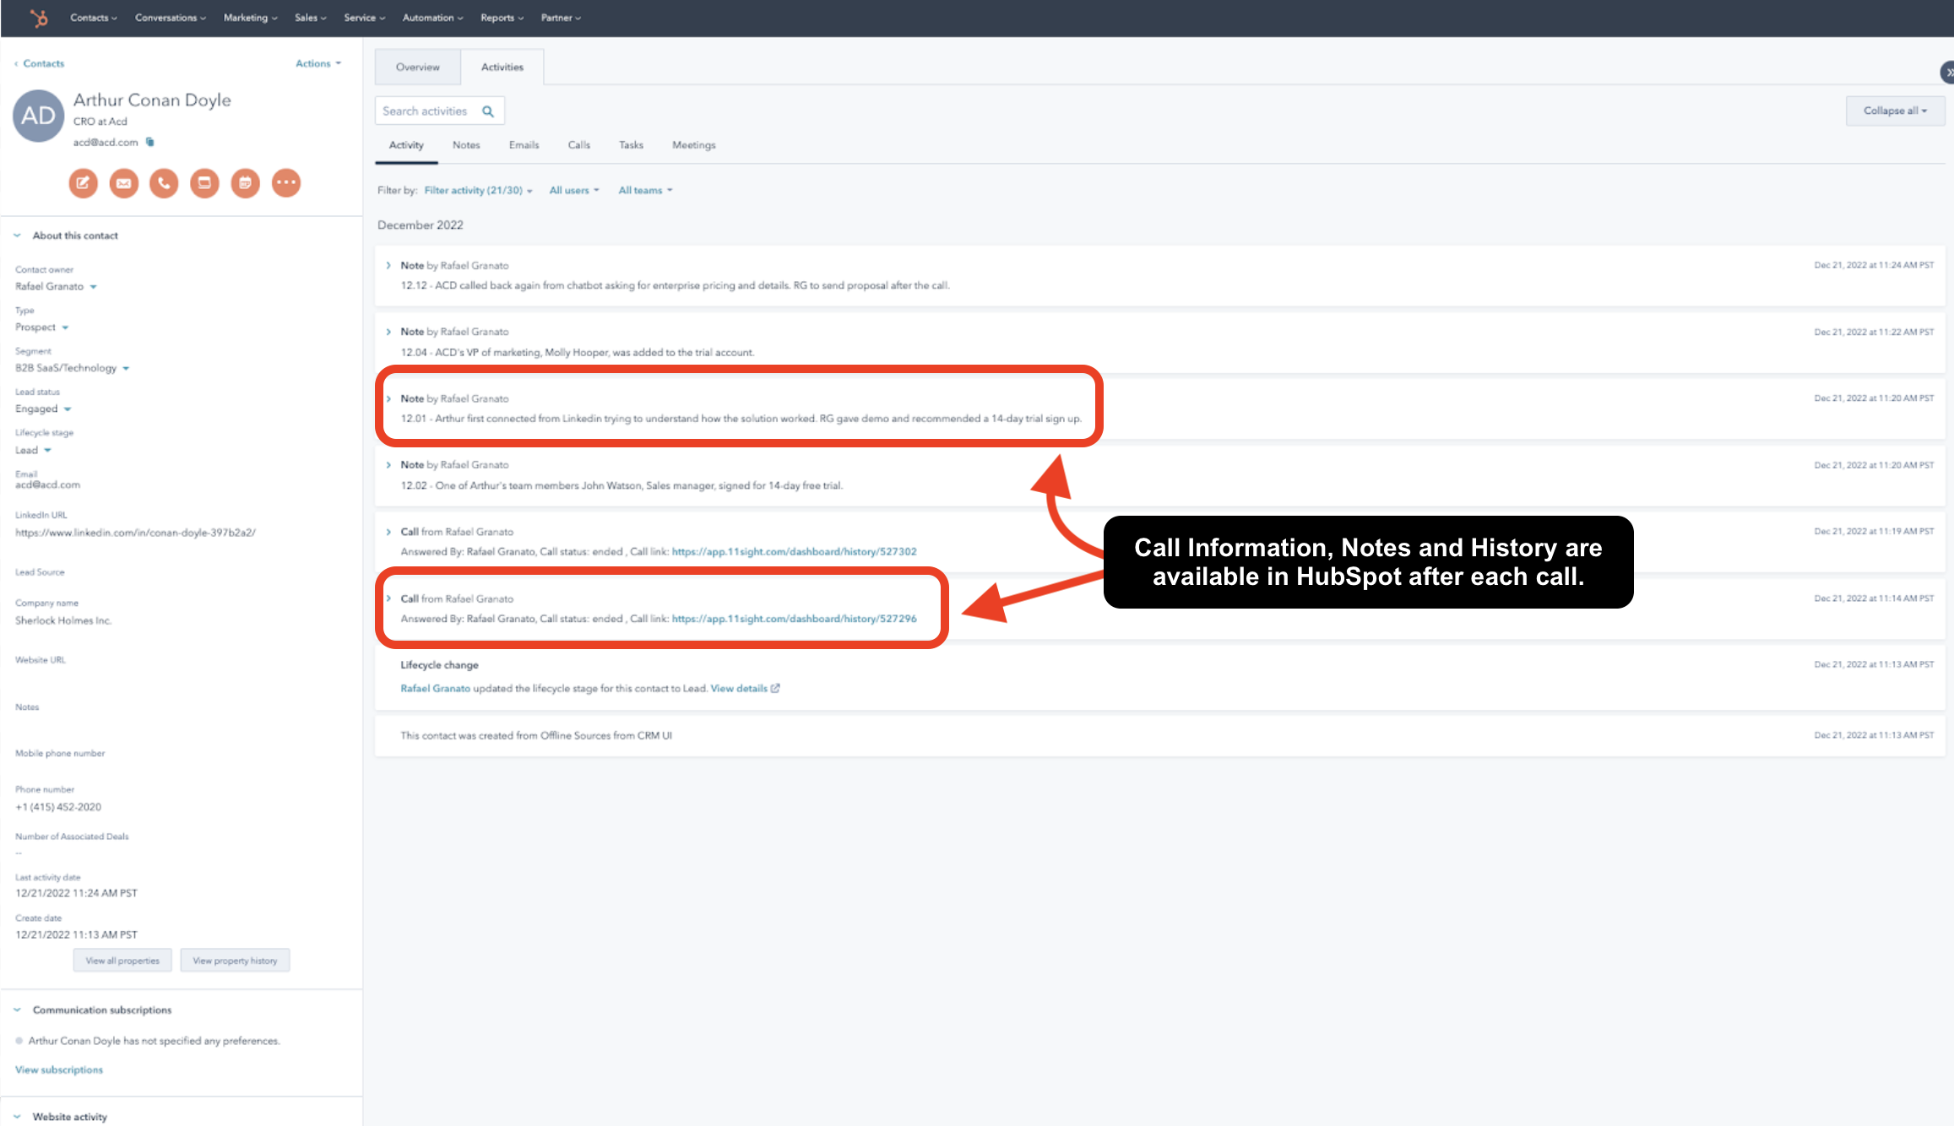Change contact owner Rafael Granato dropdown
The image size is (1954, 1126).
coord(56,286)
